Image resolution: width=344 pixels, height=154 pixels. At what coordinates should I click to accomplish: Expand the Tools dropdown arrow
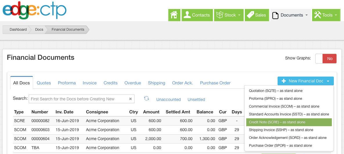click(x=336, y=15)
